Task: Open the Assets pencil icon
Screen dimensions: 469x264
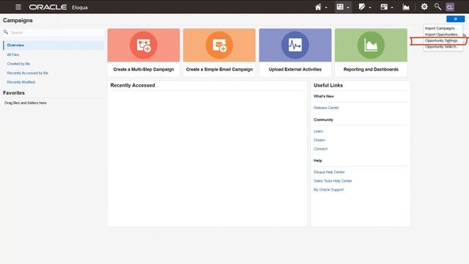Action: click(362, 7)
